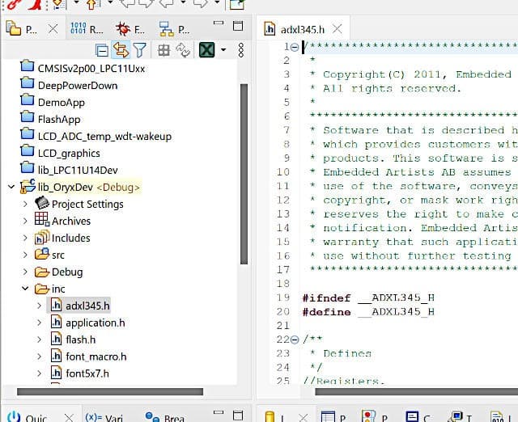The height and width of the screenshot is (422, 518).
Task: Open the filter icon in explorer toolbar
Action: [139, 50]
